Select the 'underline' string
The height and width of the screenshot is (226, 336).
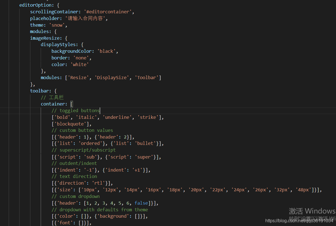point(117,117)
